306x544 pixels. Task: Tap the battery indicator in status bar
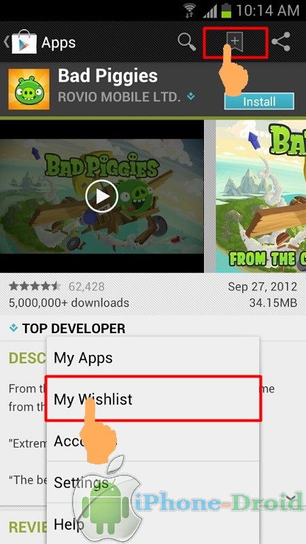226,10
